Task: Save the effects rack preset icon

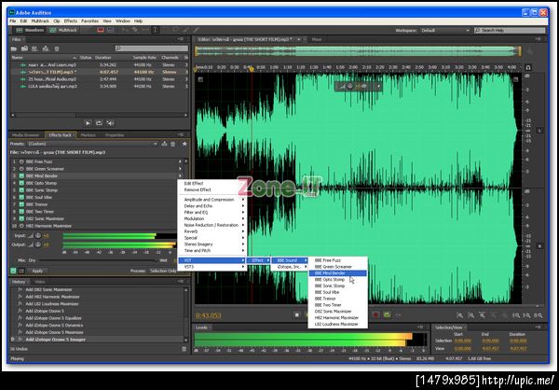Action: click(x=164, y=144)
